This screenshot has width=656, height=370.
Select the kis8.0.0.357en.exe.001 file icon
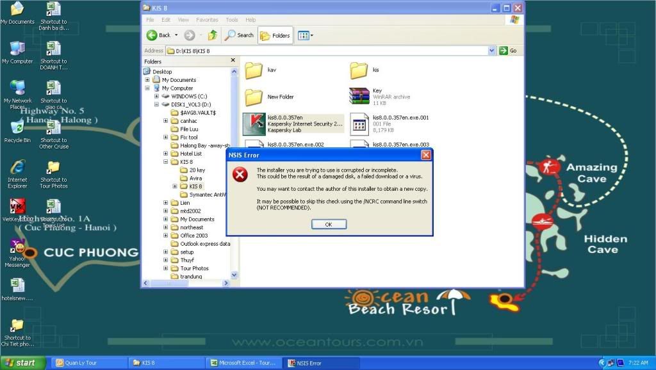point(359,124)
